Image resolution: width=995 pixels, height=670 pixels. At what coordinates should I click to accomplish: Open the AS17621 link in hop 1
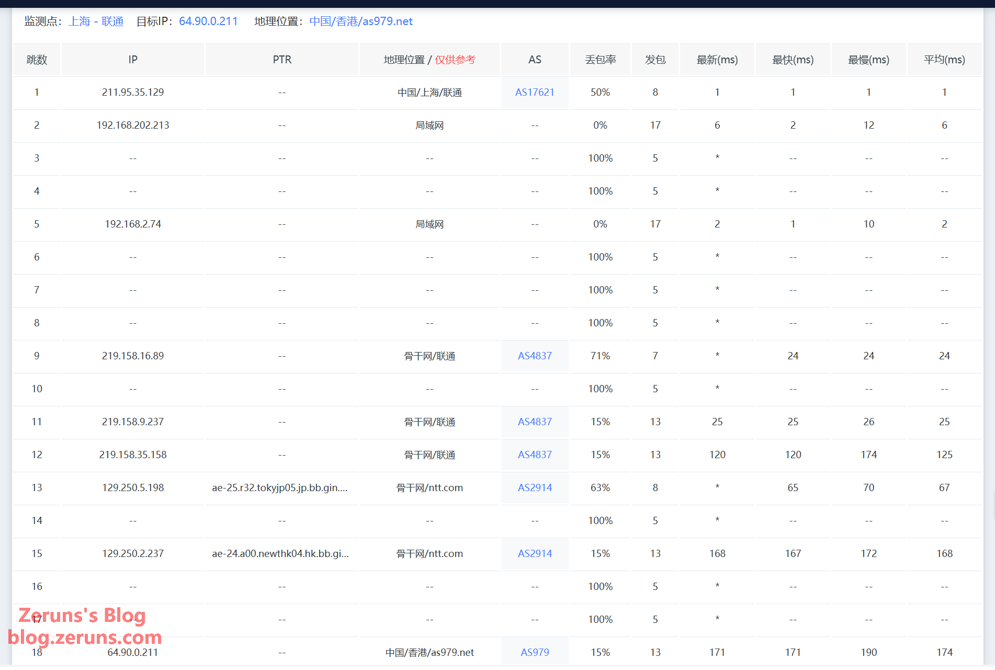534,93
